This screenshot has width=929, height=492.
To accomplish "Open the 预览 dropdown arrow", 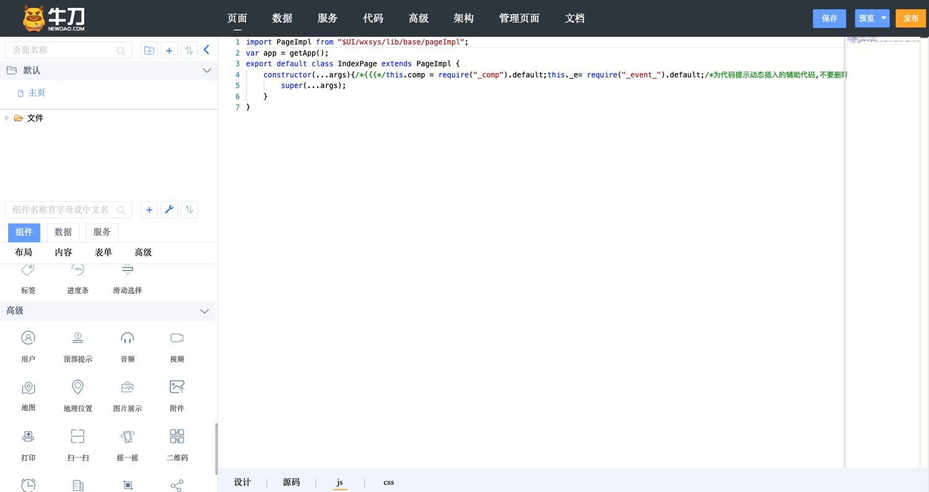I will 884,19.
